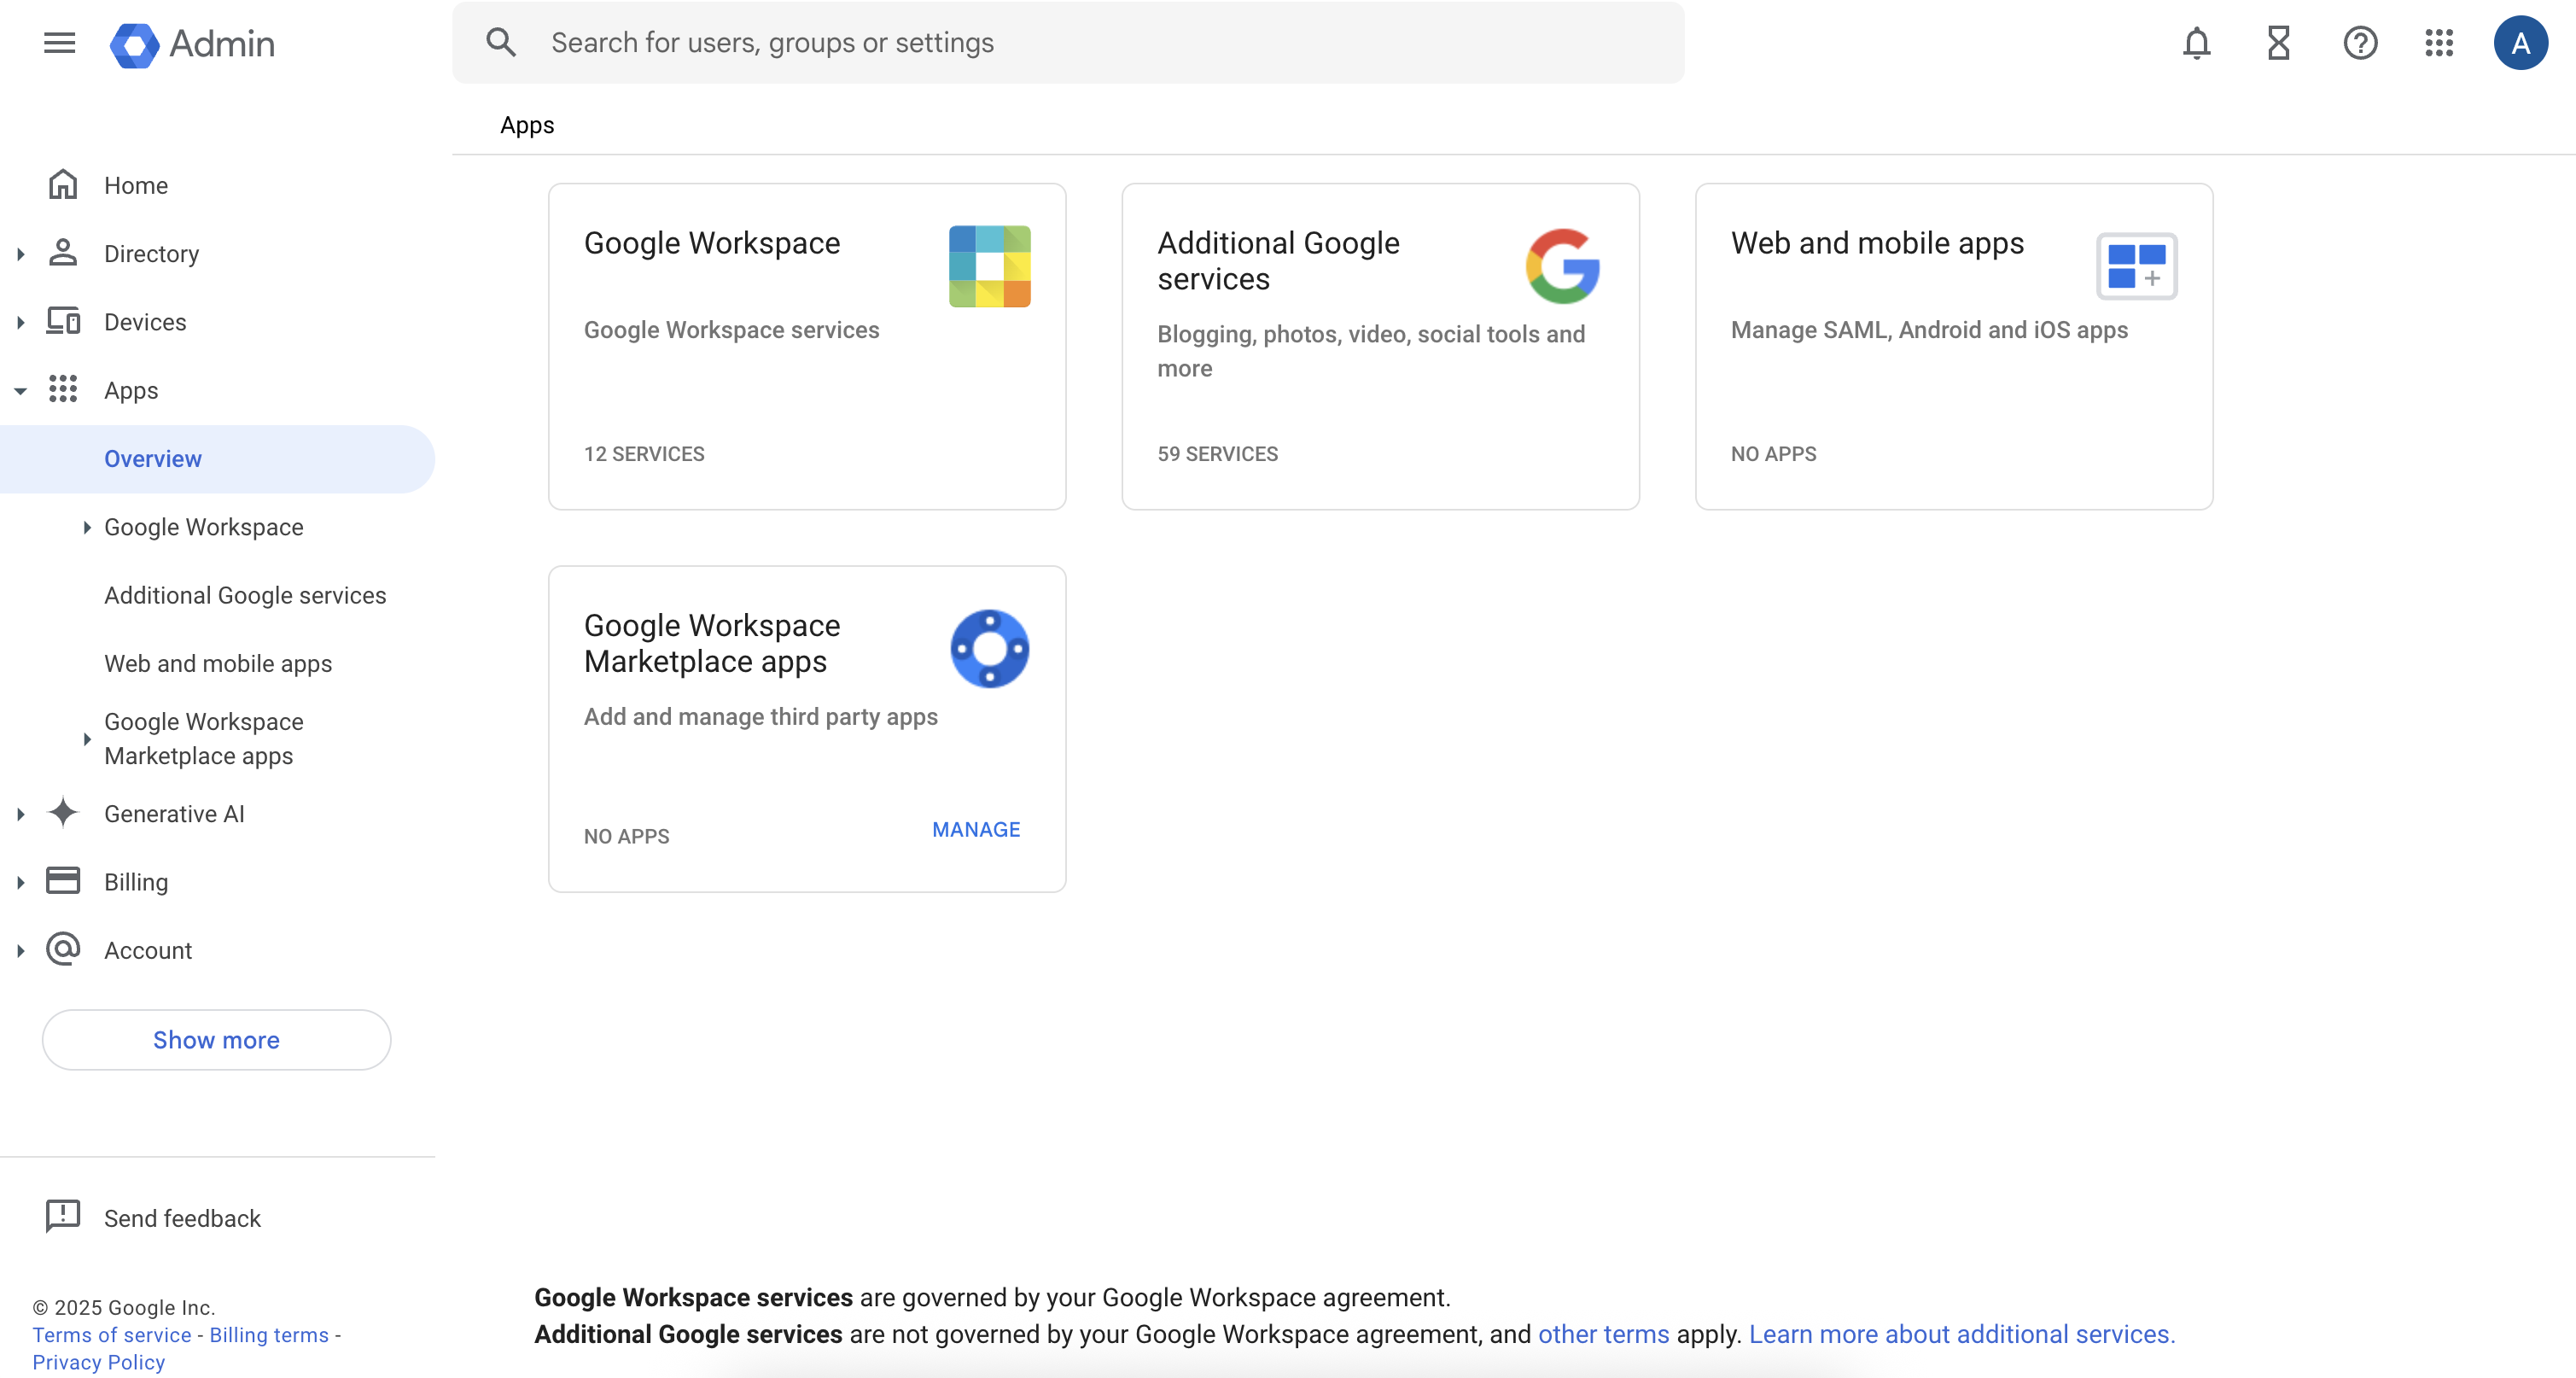This screenshot has height=1378, width=2576.
Task: Click the Home house icon in sidebar
Action: pyautogui.click(x=63, y=185)
